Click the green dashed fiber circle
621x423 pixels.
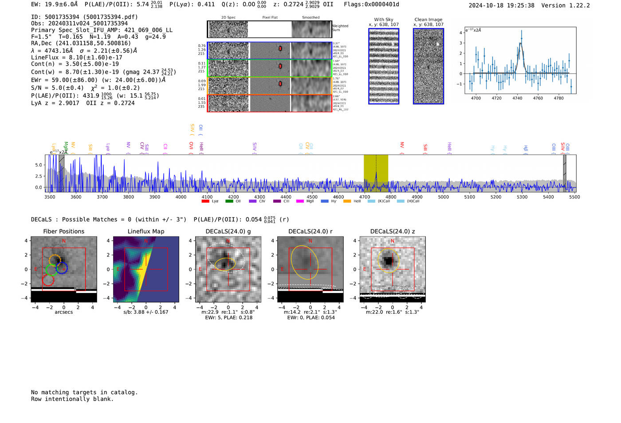(51, 269)
